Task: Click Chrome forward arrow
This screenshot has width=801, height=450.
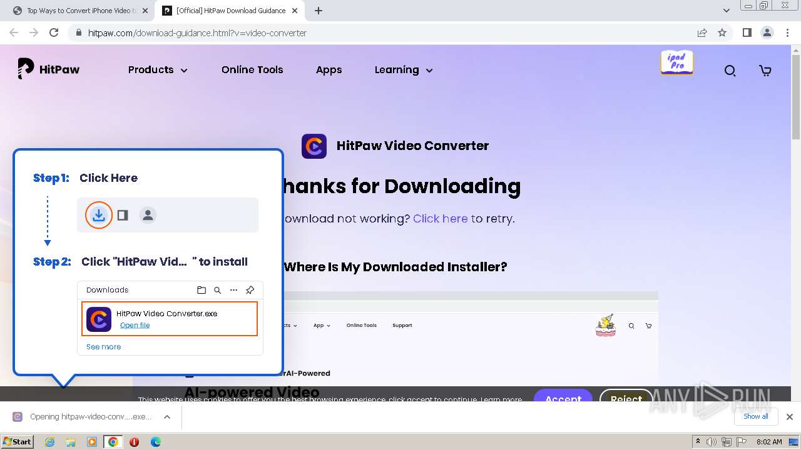Action: tap(34, 32)
